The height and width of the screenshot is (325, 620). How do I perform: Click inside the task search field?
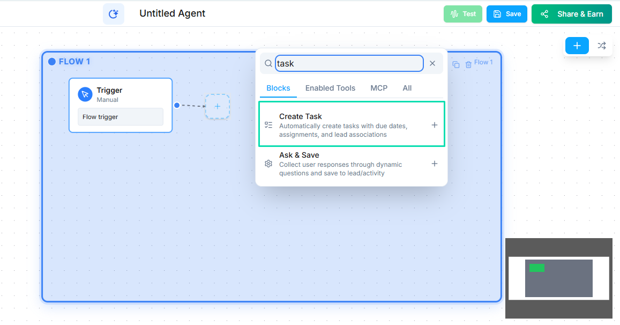click(348, 63)
